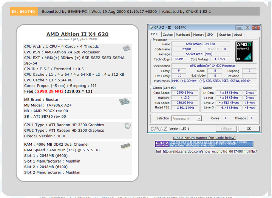
Task: Click the CPU-Z Forum Banner link
Action: 204,138
